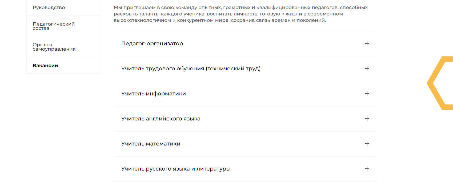Open the Учитель математики vacancy title
Viewport: 453px width, 182px height.
(151, 144)
